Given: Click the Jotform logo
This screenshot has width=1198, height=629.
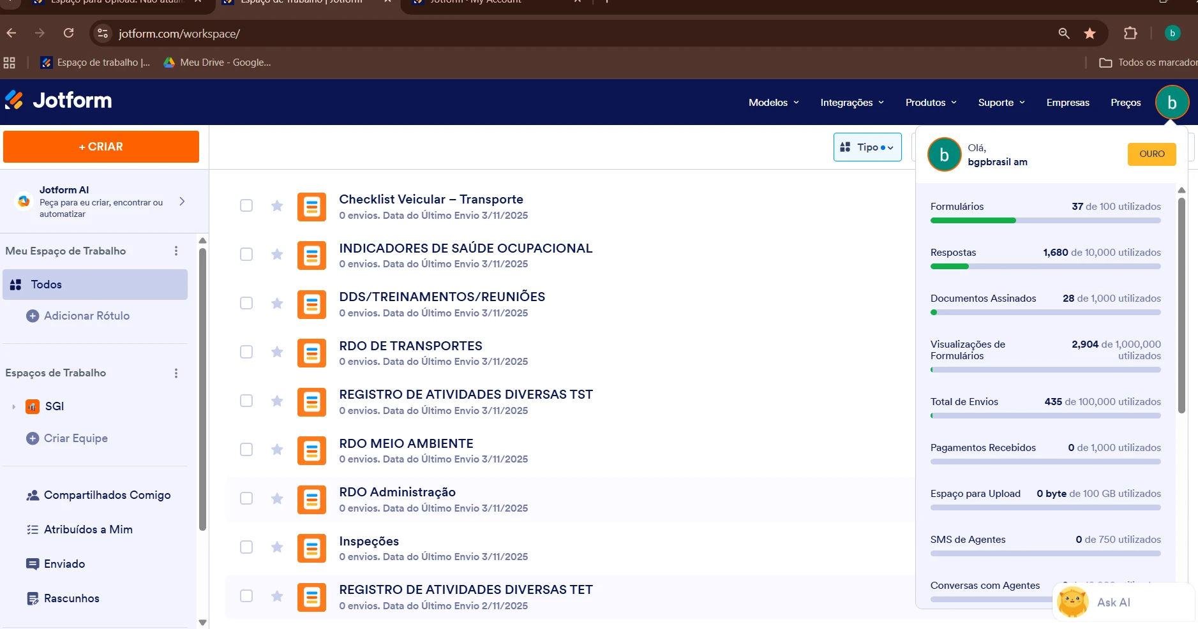Looking at the screenshot, I should tap(59, 100).
